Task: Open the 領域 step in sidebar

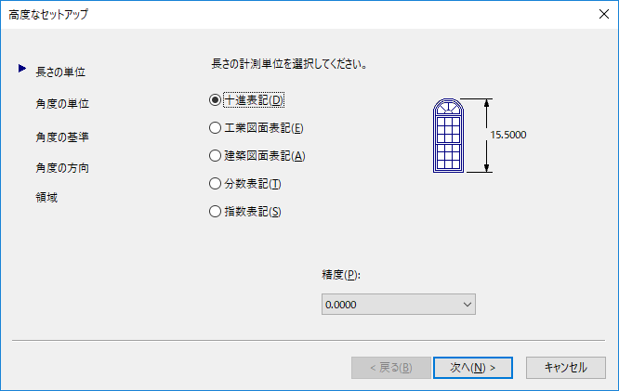Action: 46,198
